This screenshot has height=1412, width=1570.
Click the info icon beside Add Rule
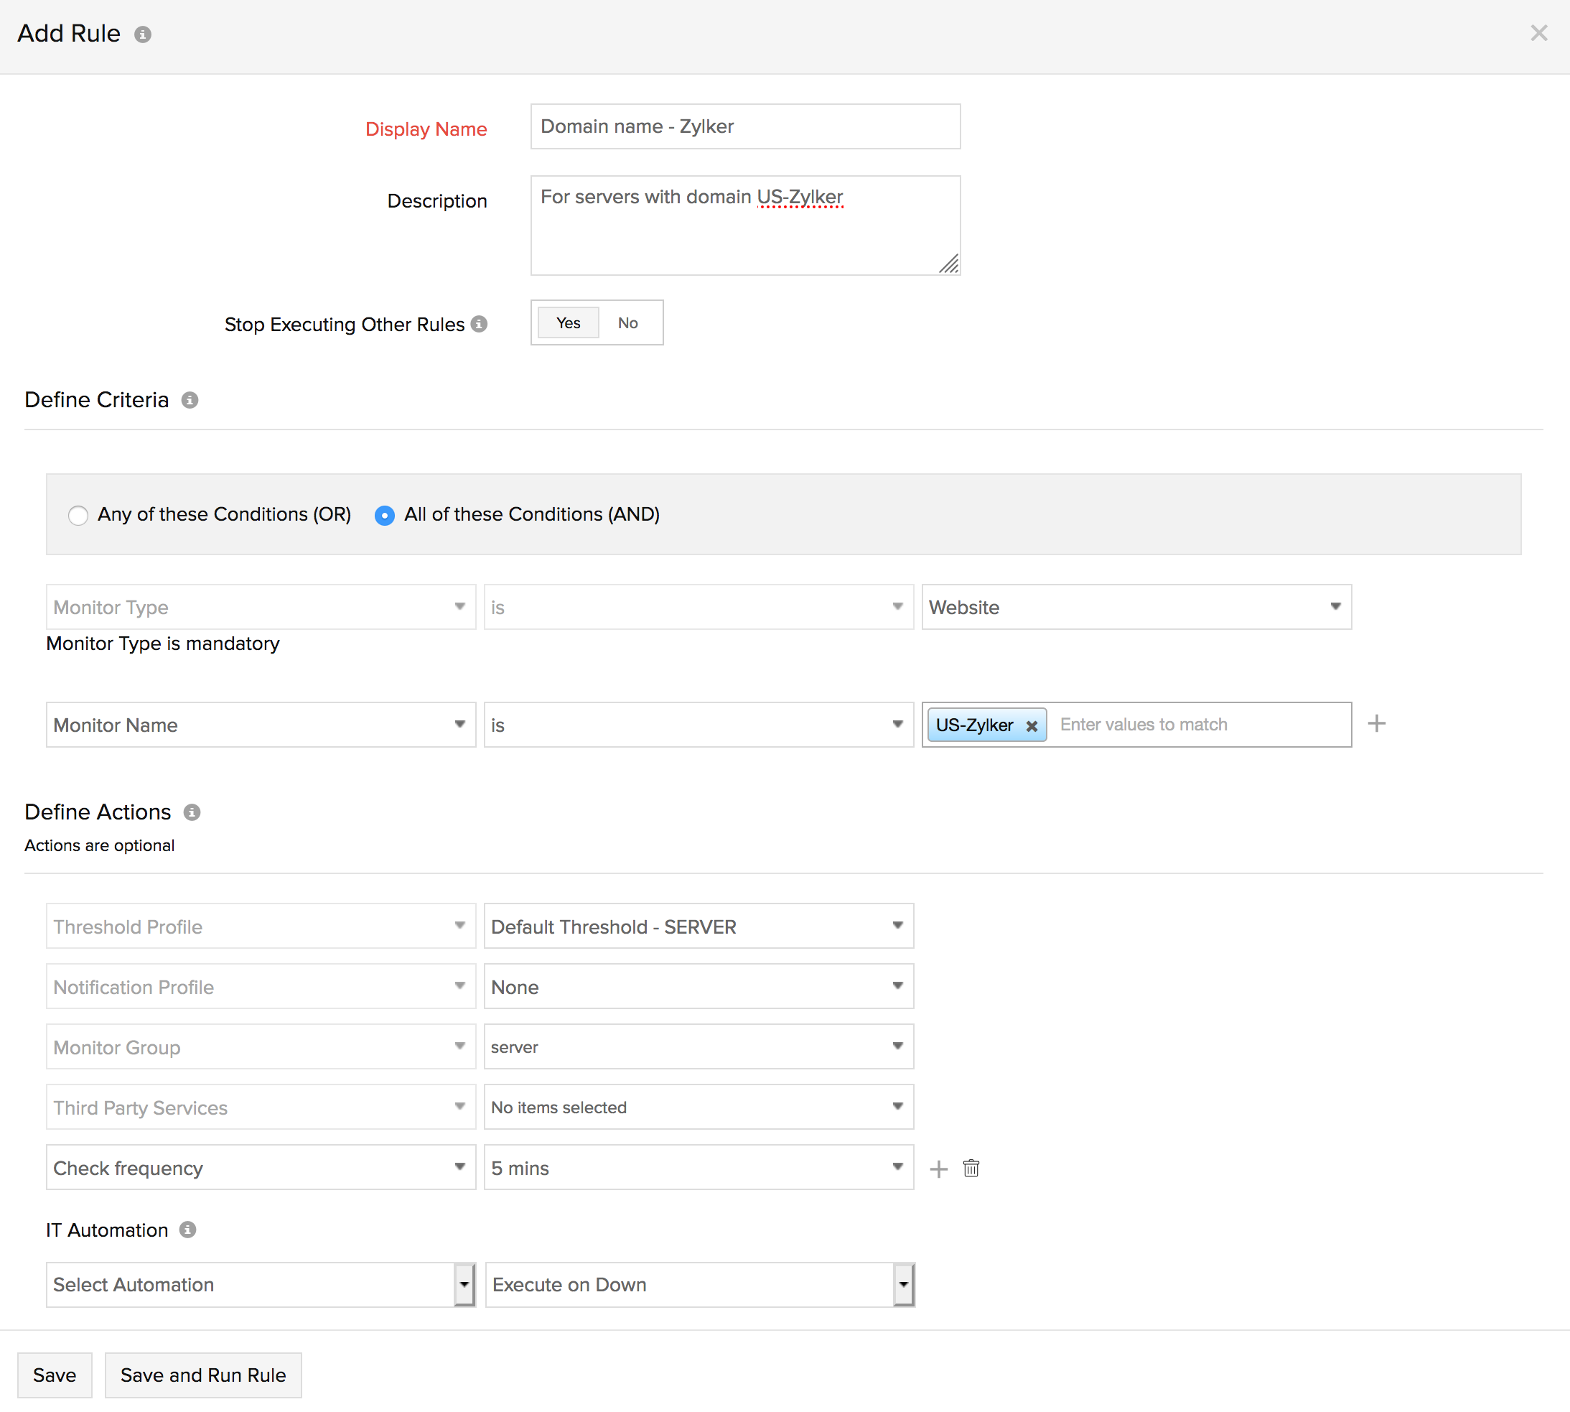143,34
